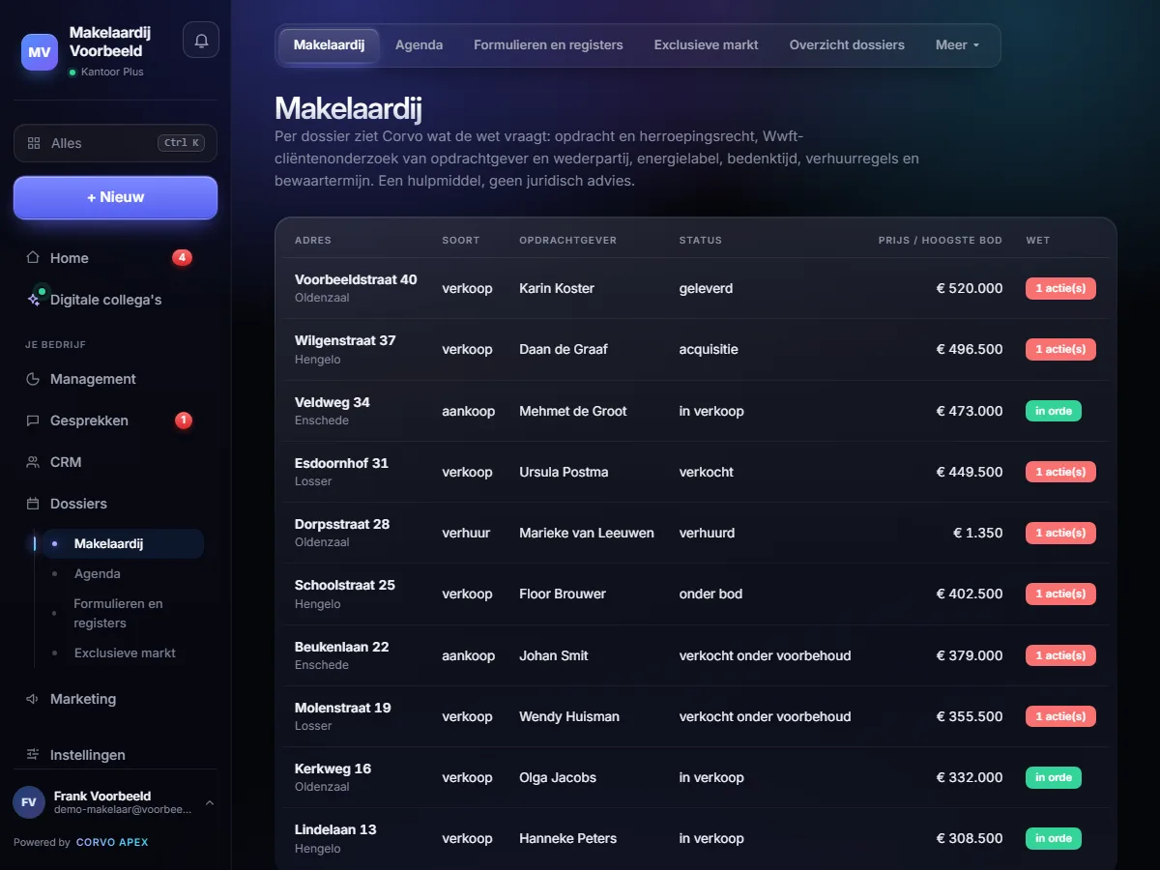Click the 1 actie(s) badge for Dorpsstraat 28

tap(1060, 533)
